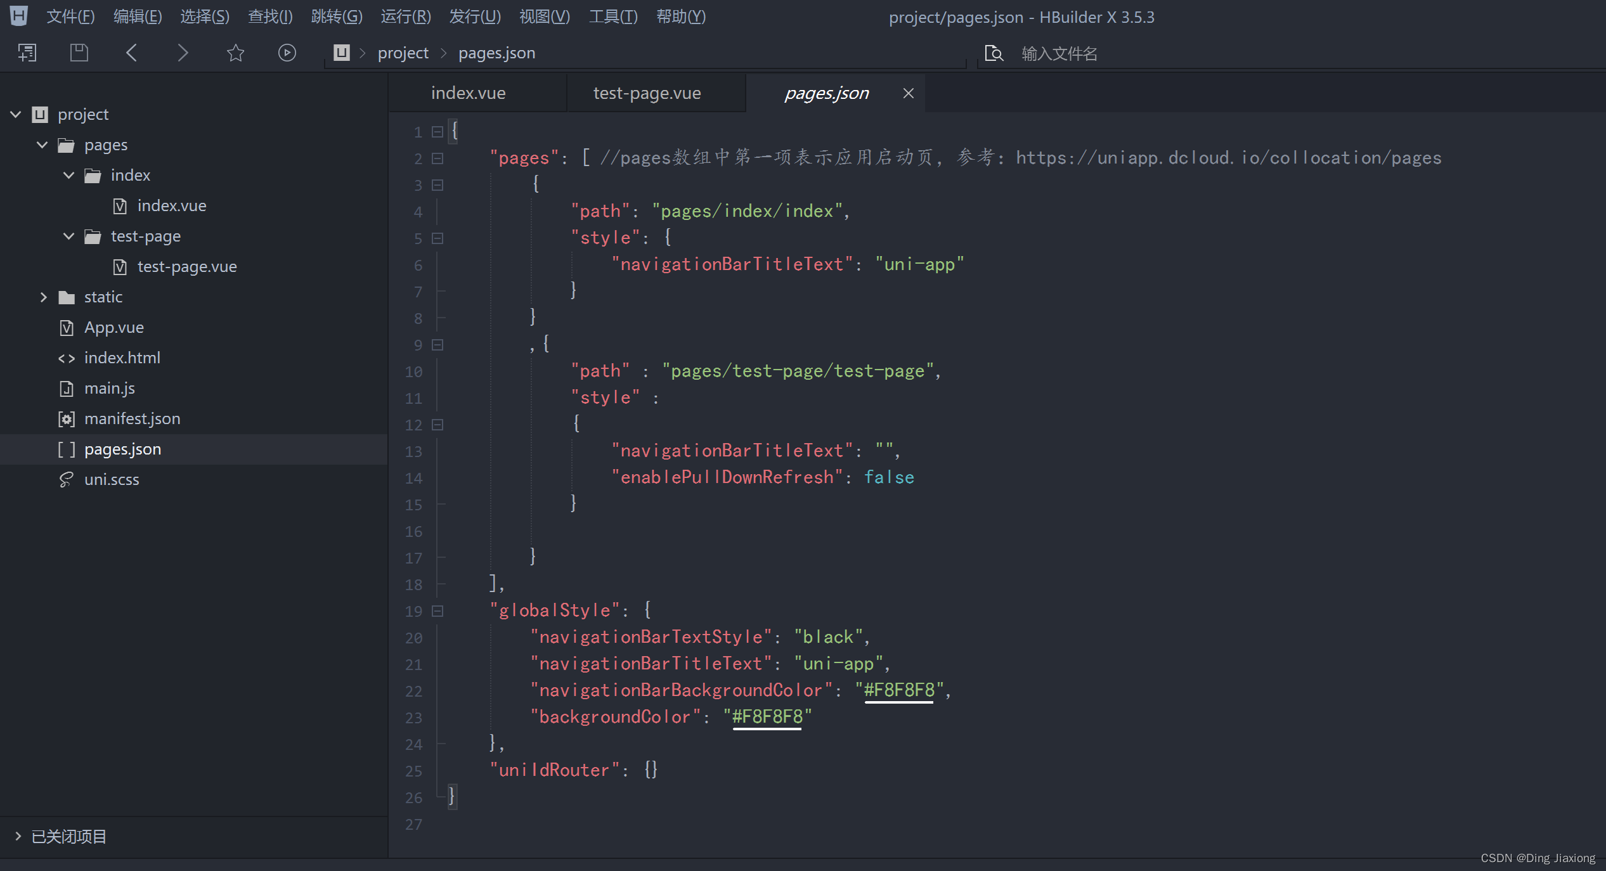Open the 编辑(E) menu
This screenshot has width=1606, height=871.
click(138, 16)
